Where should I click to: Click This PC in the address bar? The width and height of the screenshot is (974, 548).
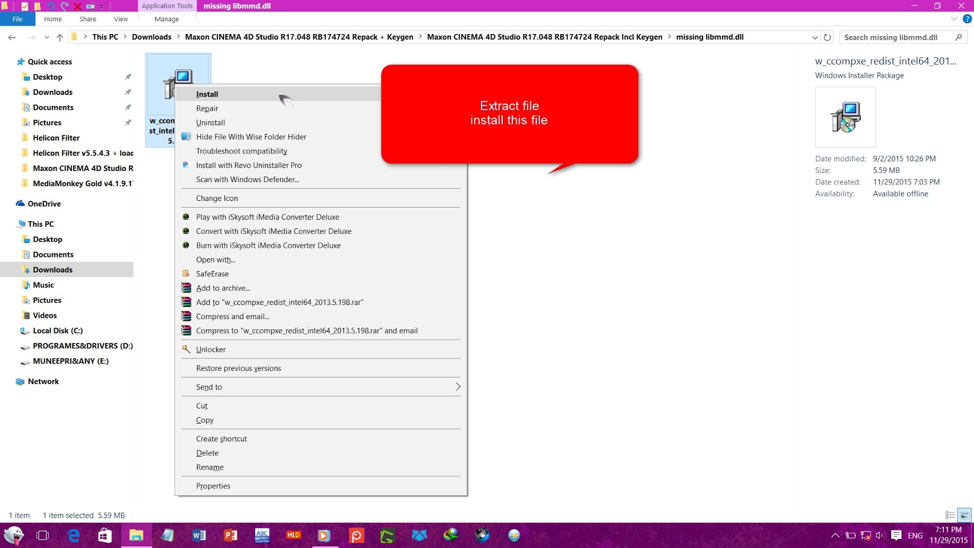click(x=105, y=37)
